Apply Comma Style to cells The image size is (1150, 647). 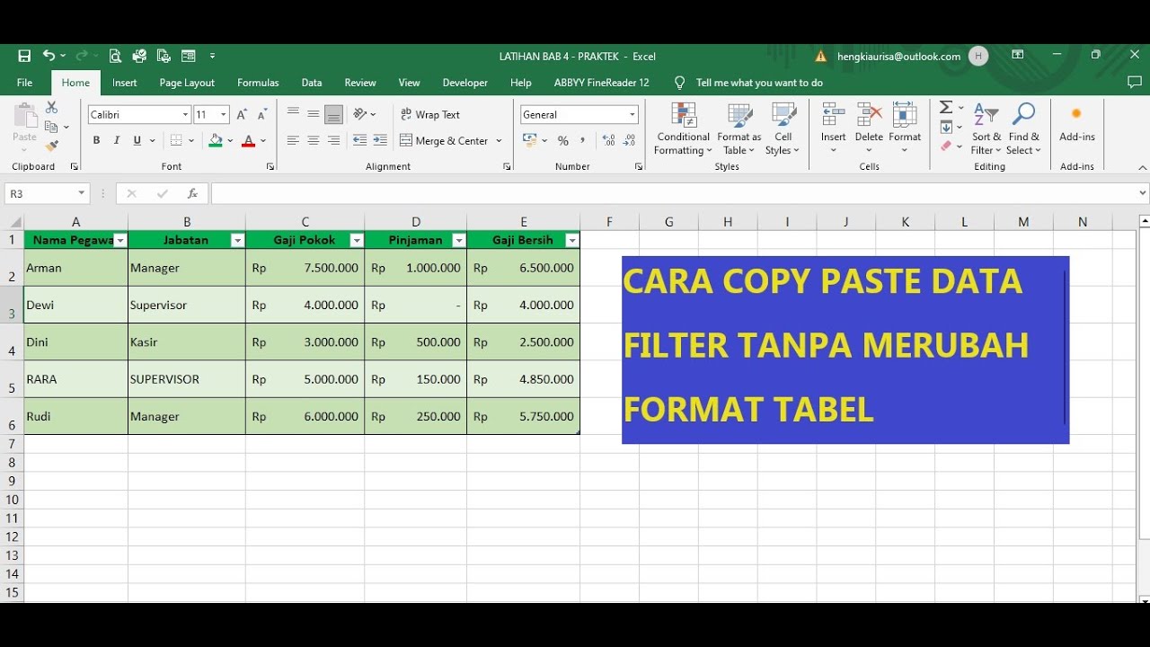[x=583, y=140]
